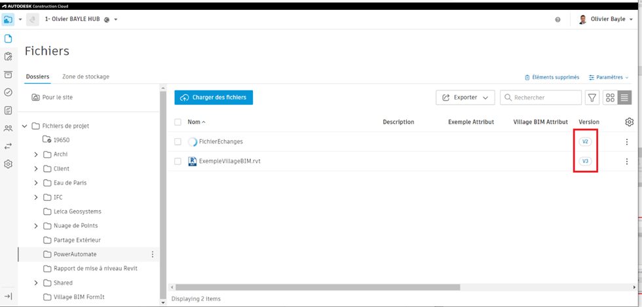Switch to list view
Image resolution: width=642 pixels, height=307 pixels.
click(x=624, y=98)
